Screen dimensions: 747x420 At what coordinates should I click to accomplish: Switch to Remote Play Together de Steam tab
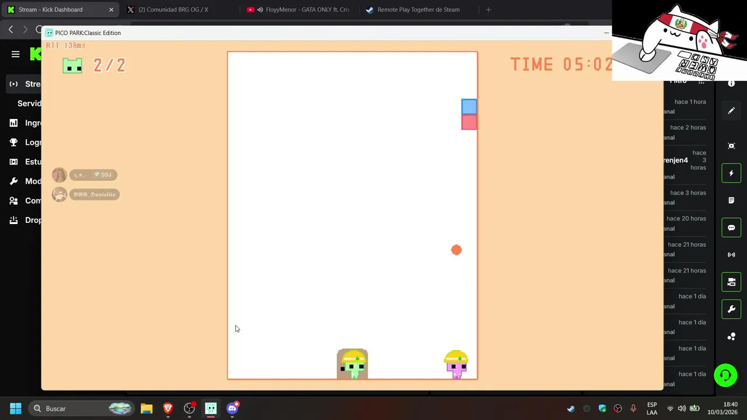pos(418,9)
